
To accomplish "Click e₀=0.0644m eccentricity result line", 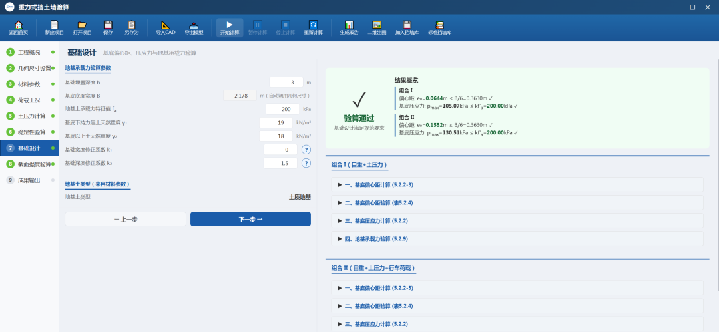I will coord(445,98).
